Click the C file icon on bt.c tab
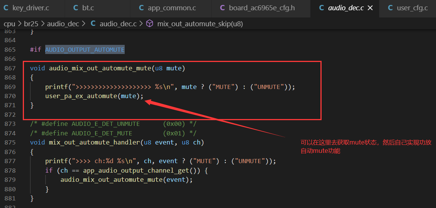This screenshot has width=436, height=208. tap(76, 8)
